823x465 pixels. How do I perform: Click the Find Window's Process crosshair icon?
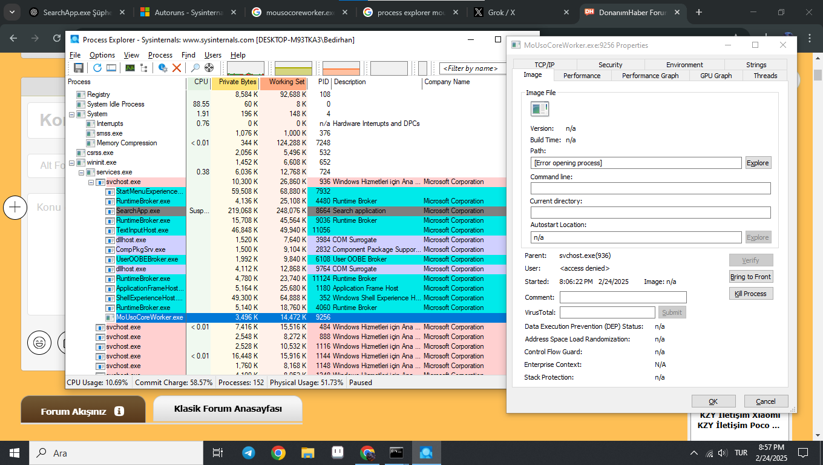tap(209, 68)
